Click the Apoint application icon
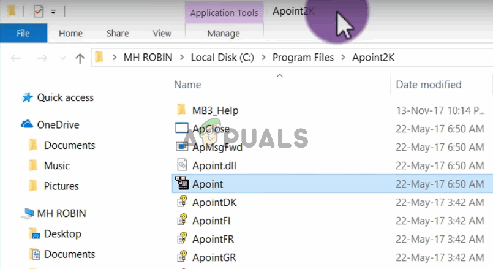Viewport: 493px width, 269px height. tap(182, 183)
